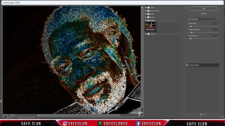Viewport: 225px width, 126px height.
Task: Click the open Stylize folder icon
Action: click(148, 20)
